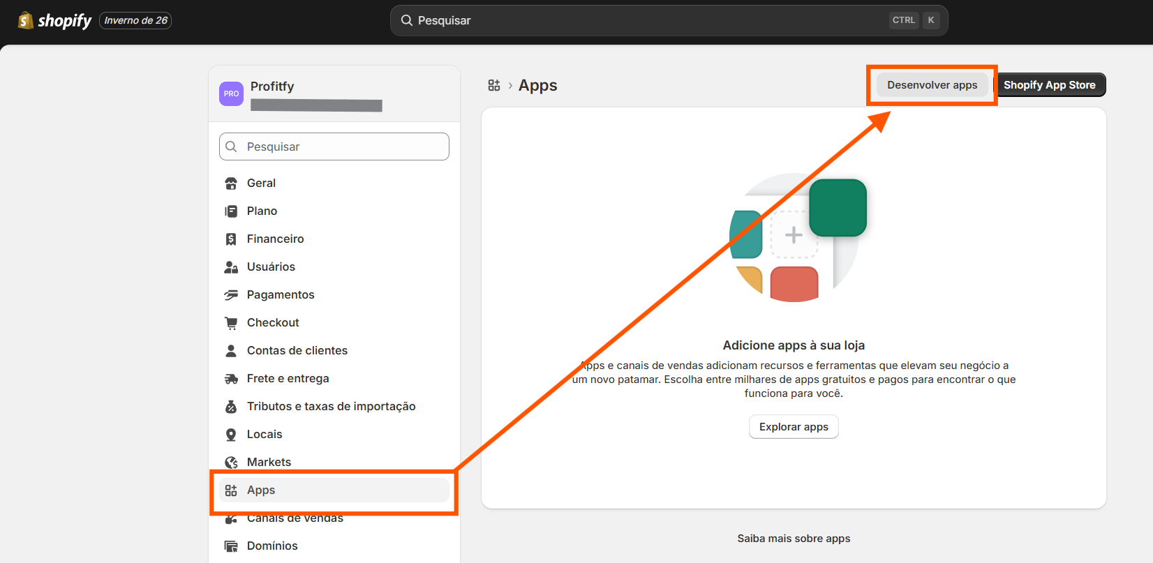Click the magnifier icon in the sidebar search
1153x563 pixels.
(231, 147)
